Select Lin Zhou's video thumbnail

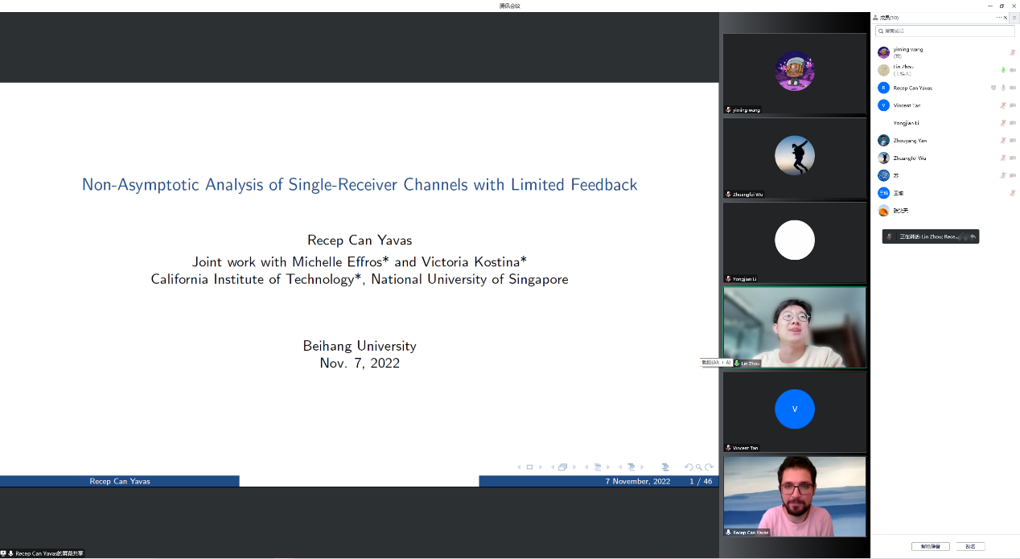coord(794,327)
